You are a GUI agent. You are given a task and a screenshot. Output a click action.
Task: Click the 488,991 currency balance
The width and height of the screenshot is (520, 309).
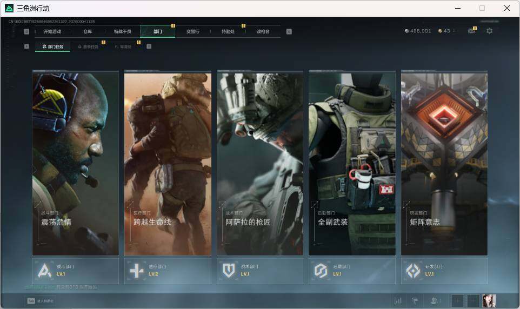tap(418, 31)
